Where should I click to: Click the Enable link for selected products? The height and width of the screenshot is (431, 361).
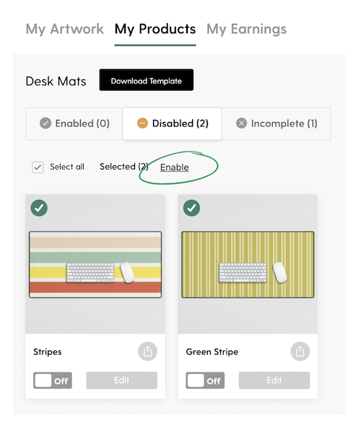click(x=174, y=167)
